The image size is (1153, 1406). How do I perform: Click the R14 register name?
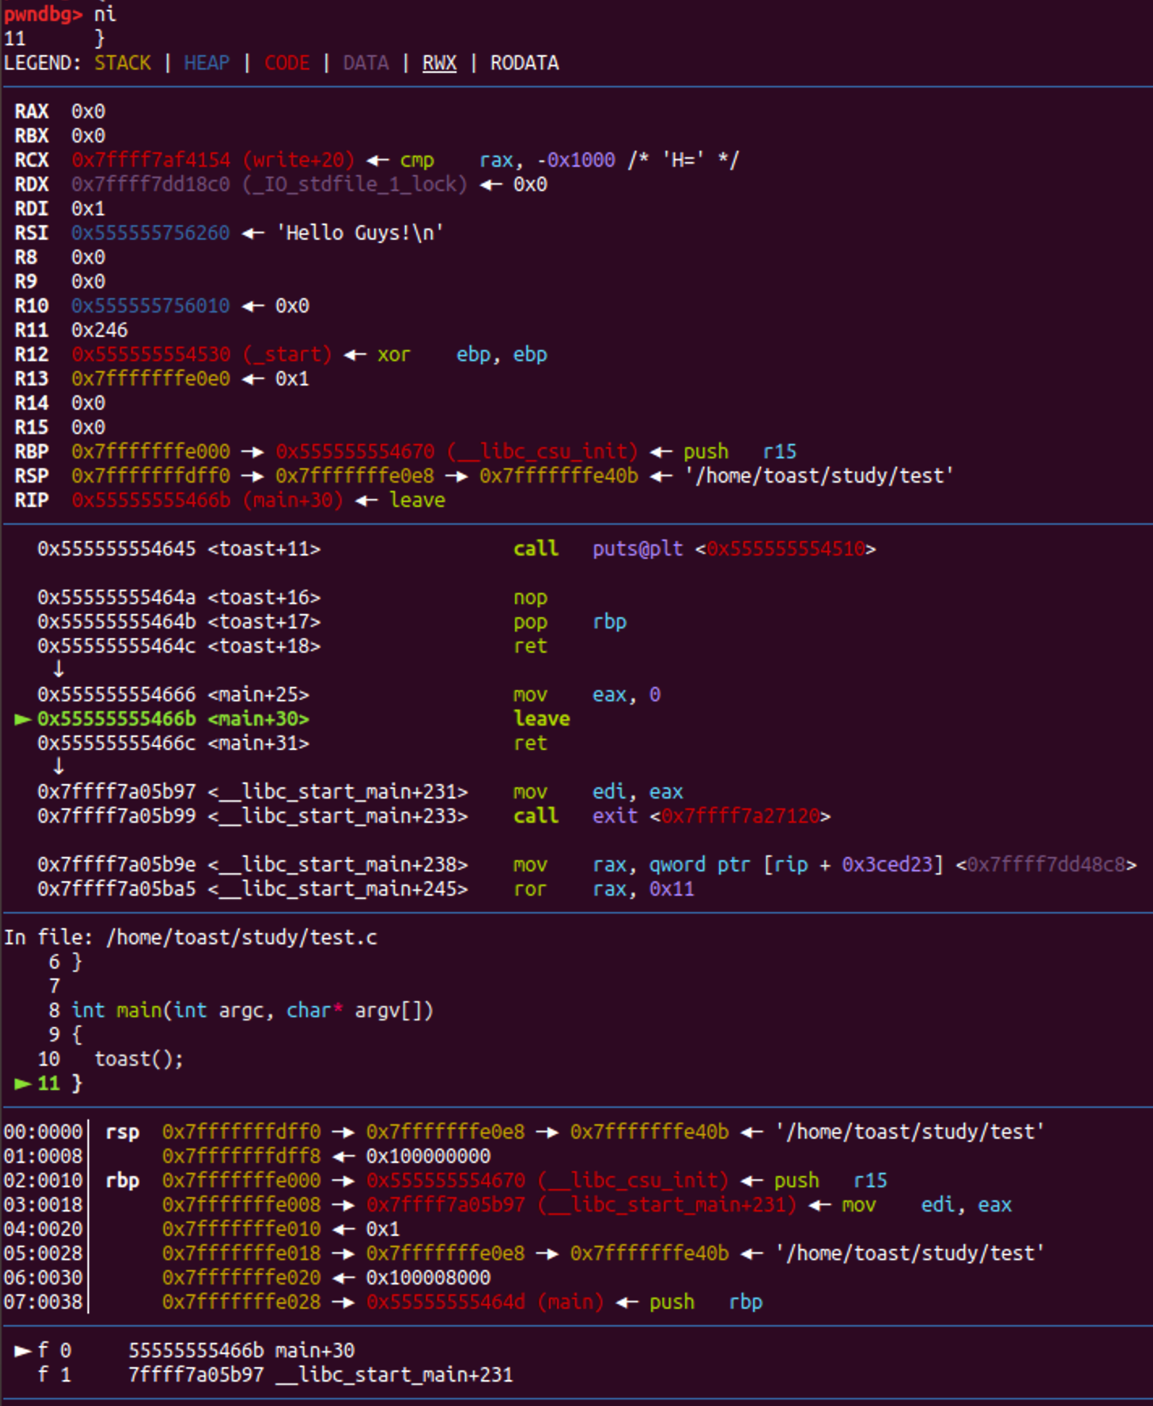click(x=32, y=403)
